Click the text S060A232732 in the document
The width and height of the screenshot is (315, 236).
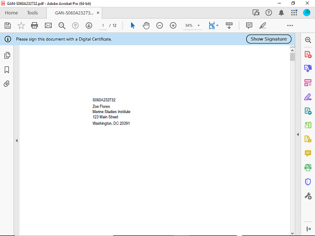(x=104, y=100)
